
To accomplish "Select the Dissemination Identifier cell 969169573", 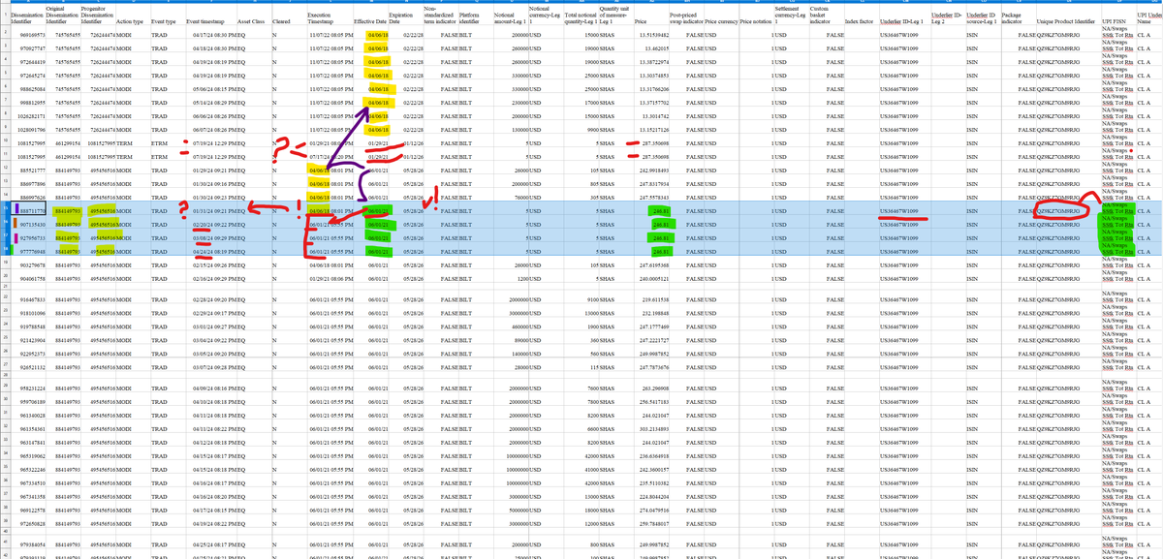I will pos(26,33).
